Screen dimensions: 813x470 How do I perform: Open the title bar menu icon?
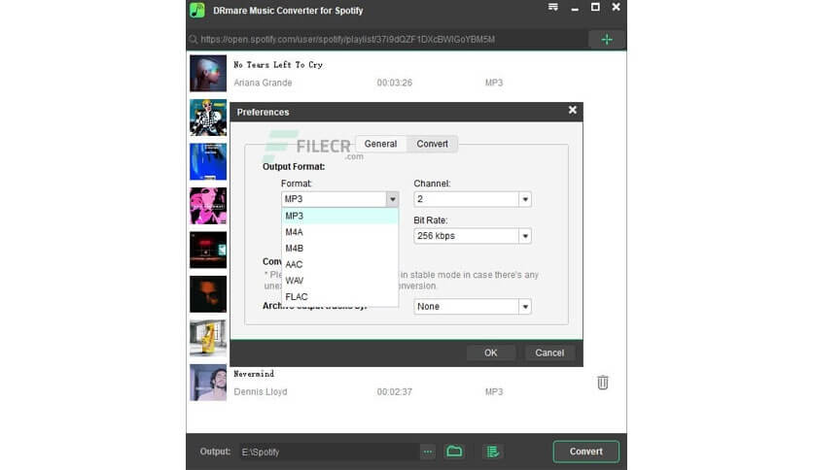[553, 7]
